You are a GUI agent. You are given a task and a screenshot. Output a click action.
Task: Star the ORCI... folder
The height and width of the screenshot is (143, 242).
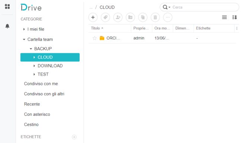pos(95,38)
